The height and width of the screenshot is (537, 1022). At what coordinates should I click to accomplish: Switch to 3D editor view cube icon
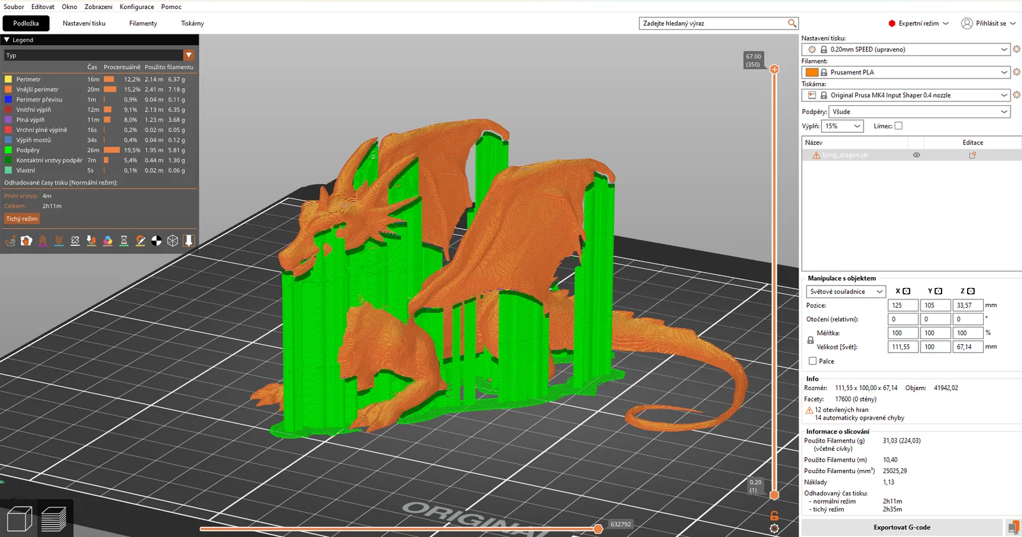click(19, 519)
